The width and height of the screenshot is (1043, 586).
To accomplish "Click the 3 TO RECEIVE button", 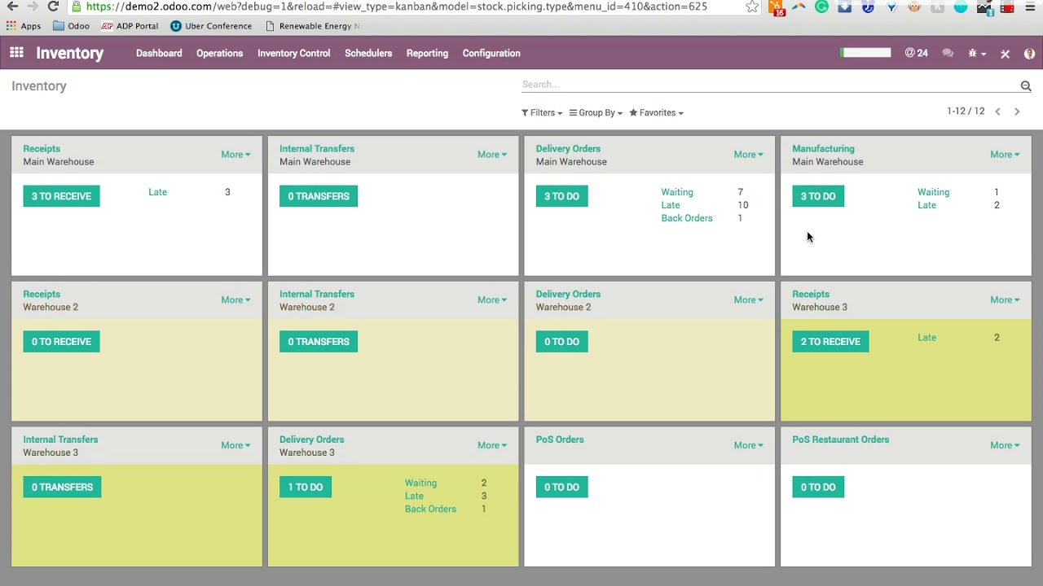I will [x=61, y=196].
